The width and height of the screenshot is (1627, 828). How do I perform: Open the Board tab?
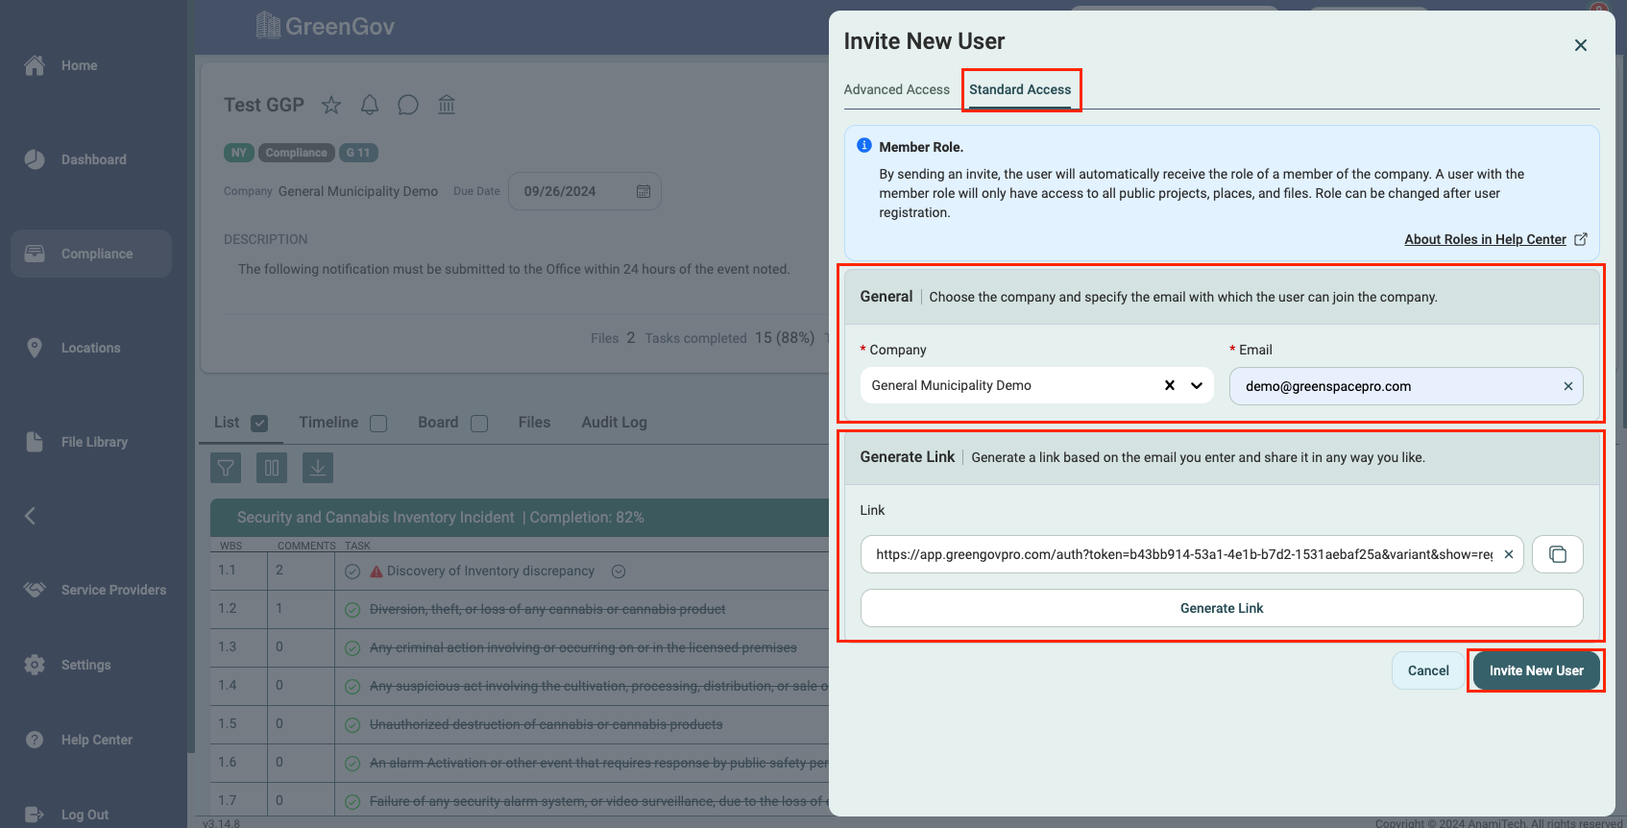click(x=438, y=423)
